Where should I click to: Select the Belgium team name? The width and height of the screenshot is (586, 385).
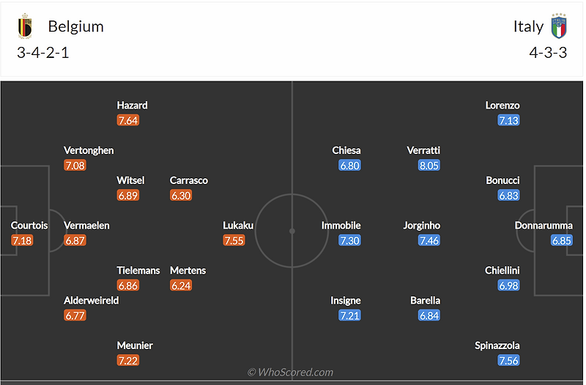(75, 26)
